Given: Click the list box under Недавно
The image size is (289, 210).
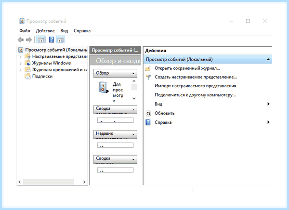Looking at the screenshot, I should pyautogui.click(x=115, y=145).
